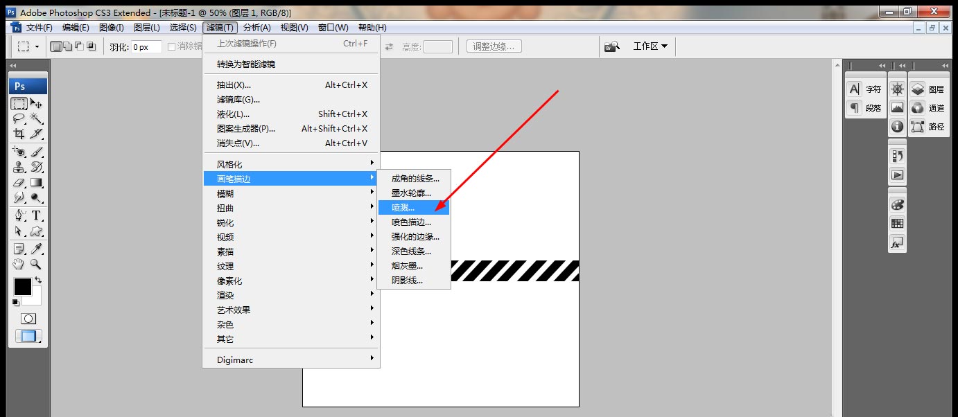Select the Custom Shape tool
The height and width of the screenshot is (417, 958).
point(37,231)
